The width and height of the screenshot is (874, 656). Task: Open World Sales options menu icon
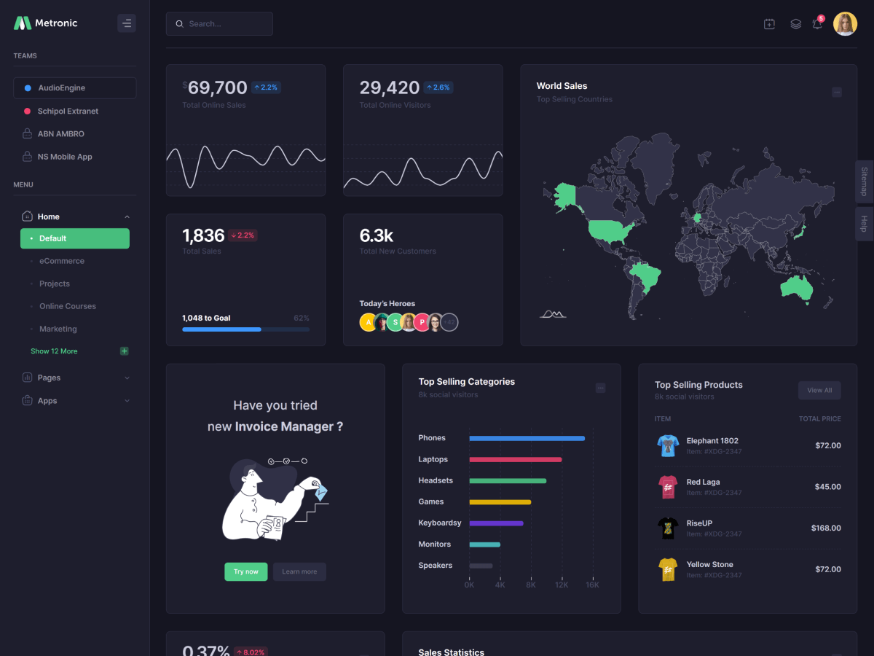click(x=837, y=92)
